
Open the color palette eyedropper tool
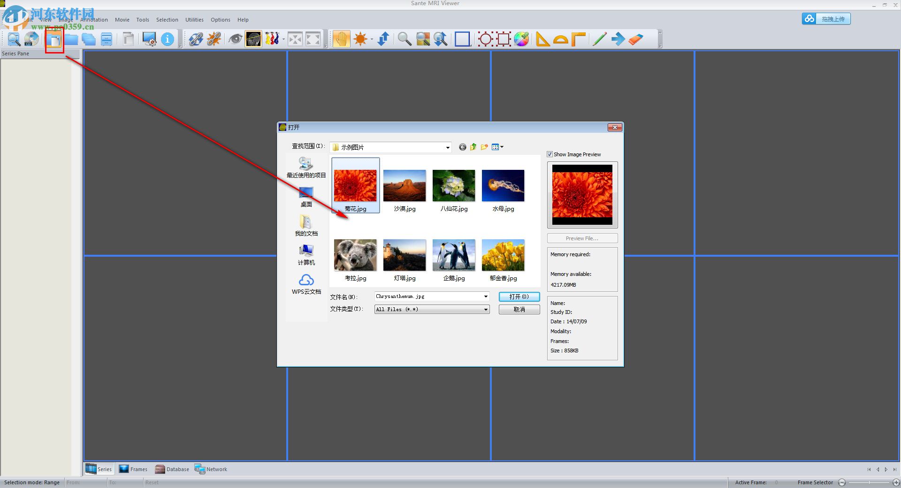(521, 39)
